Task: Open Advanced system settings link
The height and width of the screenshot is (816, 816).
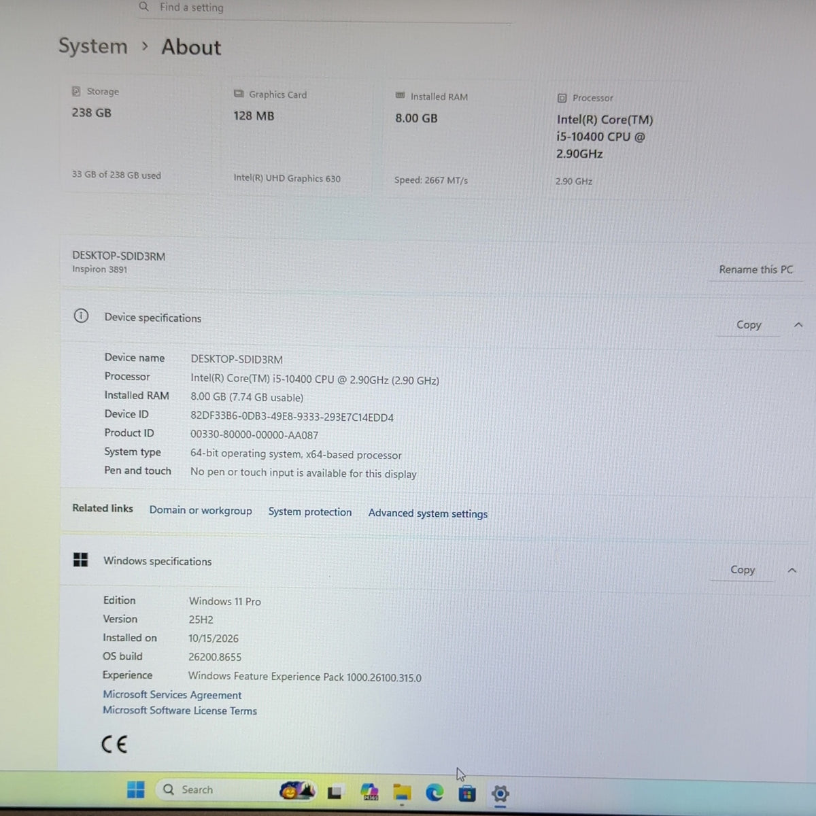Action: pos(428,513)
